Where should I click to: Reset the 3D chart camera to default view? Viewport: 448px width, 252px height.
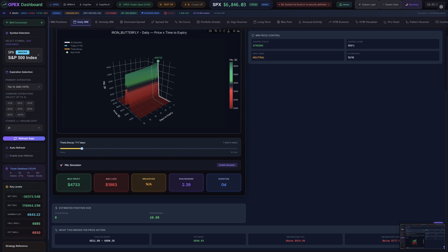(x=234, y=31)
